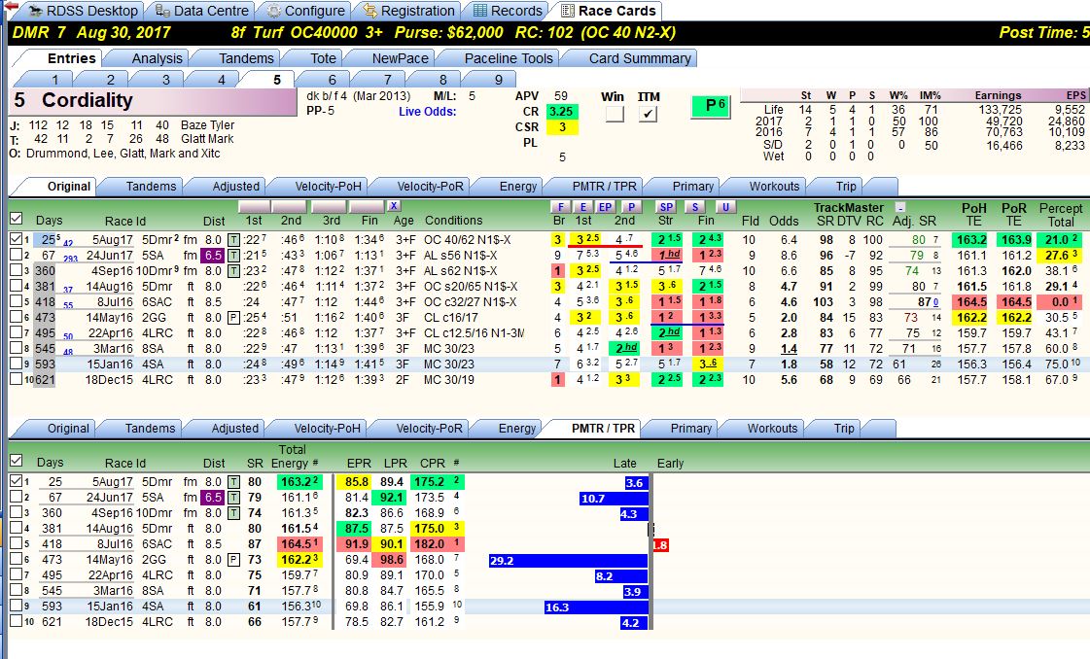Viewport: 1090px width, 659px height.
Task: Click the T icon in 4Sep16 row
Action: pos(234,271)
